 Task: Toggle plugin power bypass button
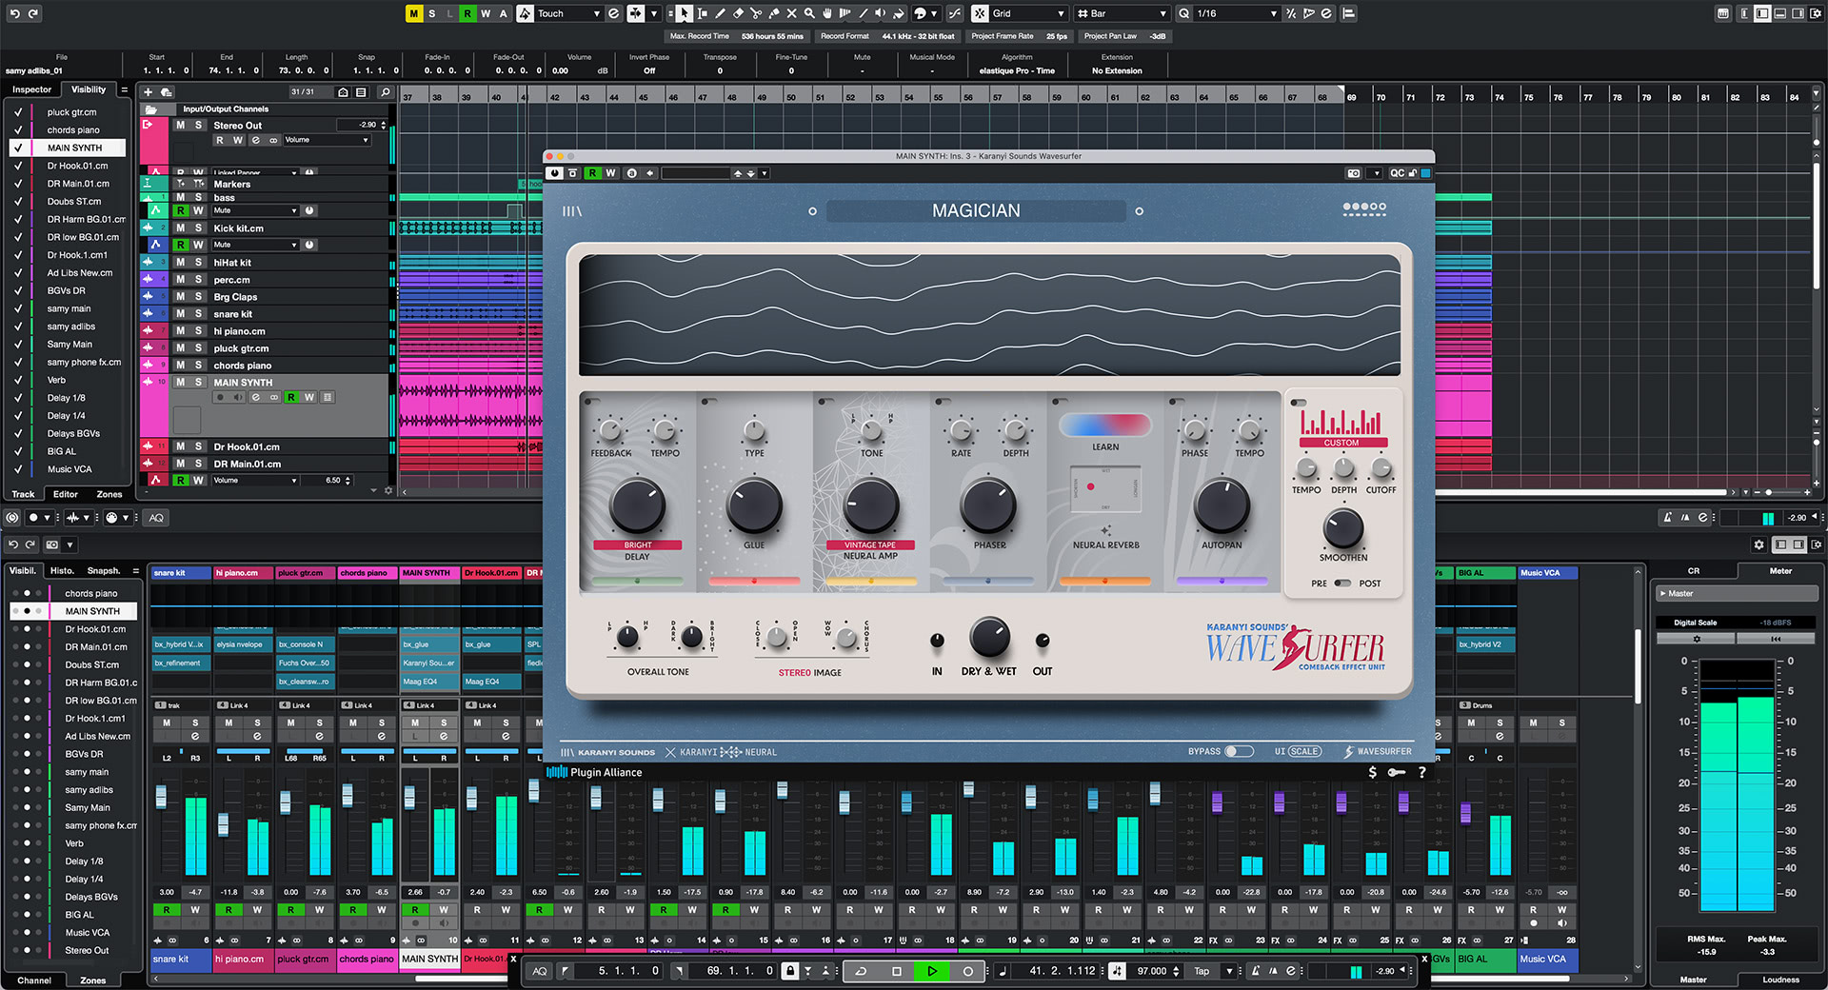click(555, 173)
